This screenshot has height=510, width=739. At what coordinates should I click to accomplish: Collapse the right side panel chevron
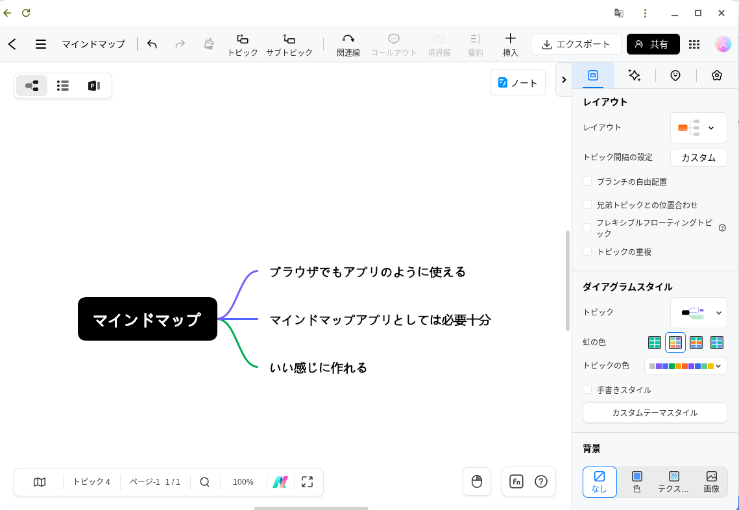(x=564, y=80)
